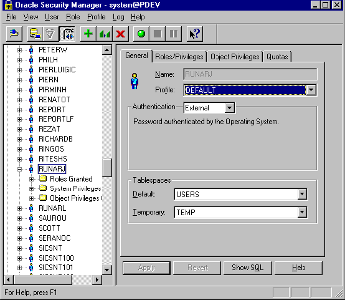Viewport: 345px width, 300px height.
Task: Click the pause bars toolbar icon
Action: pos(174,34)
